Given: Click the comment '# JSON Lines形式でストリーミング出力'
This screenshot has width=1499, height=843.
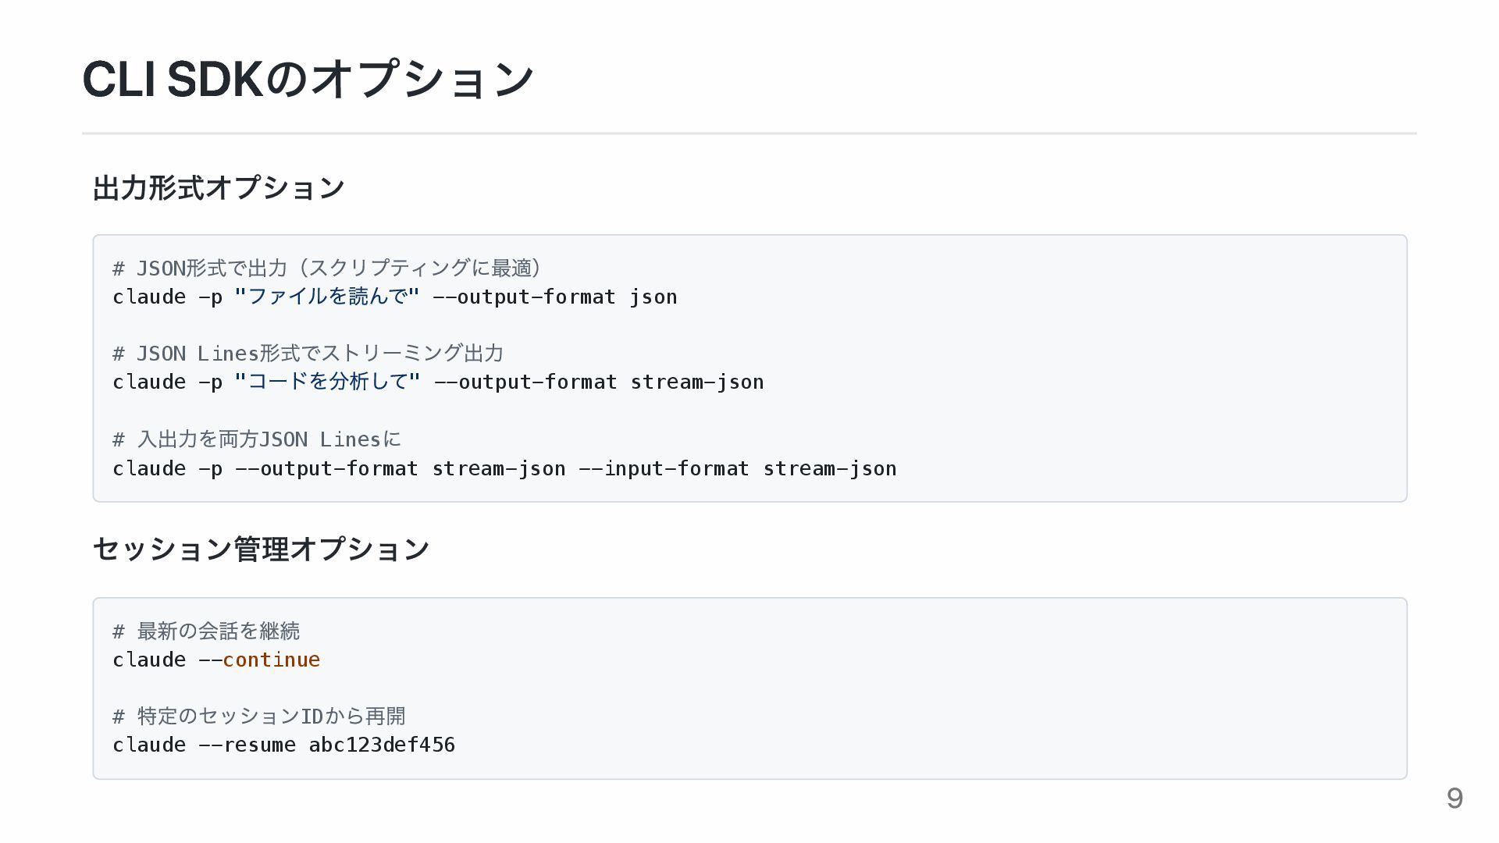Looking at the screenshot, I should [308, 354].
